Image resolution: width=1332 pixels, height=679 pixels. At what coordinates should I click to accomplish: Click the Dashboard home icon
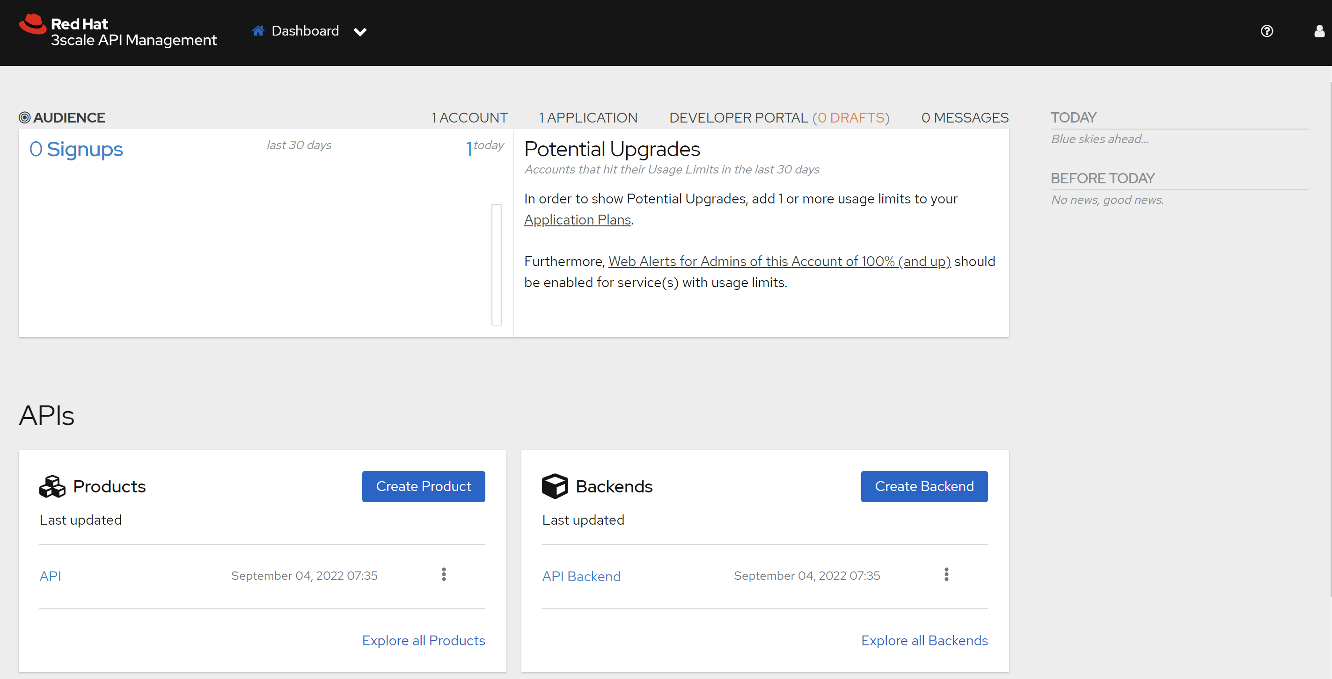coord(258,31)
